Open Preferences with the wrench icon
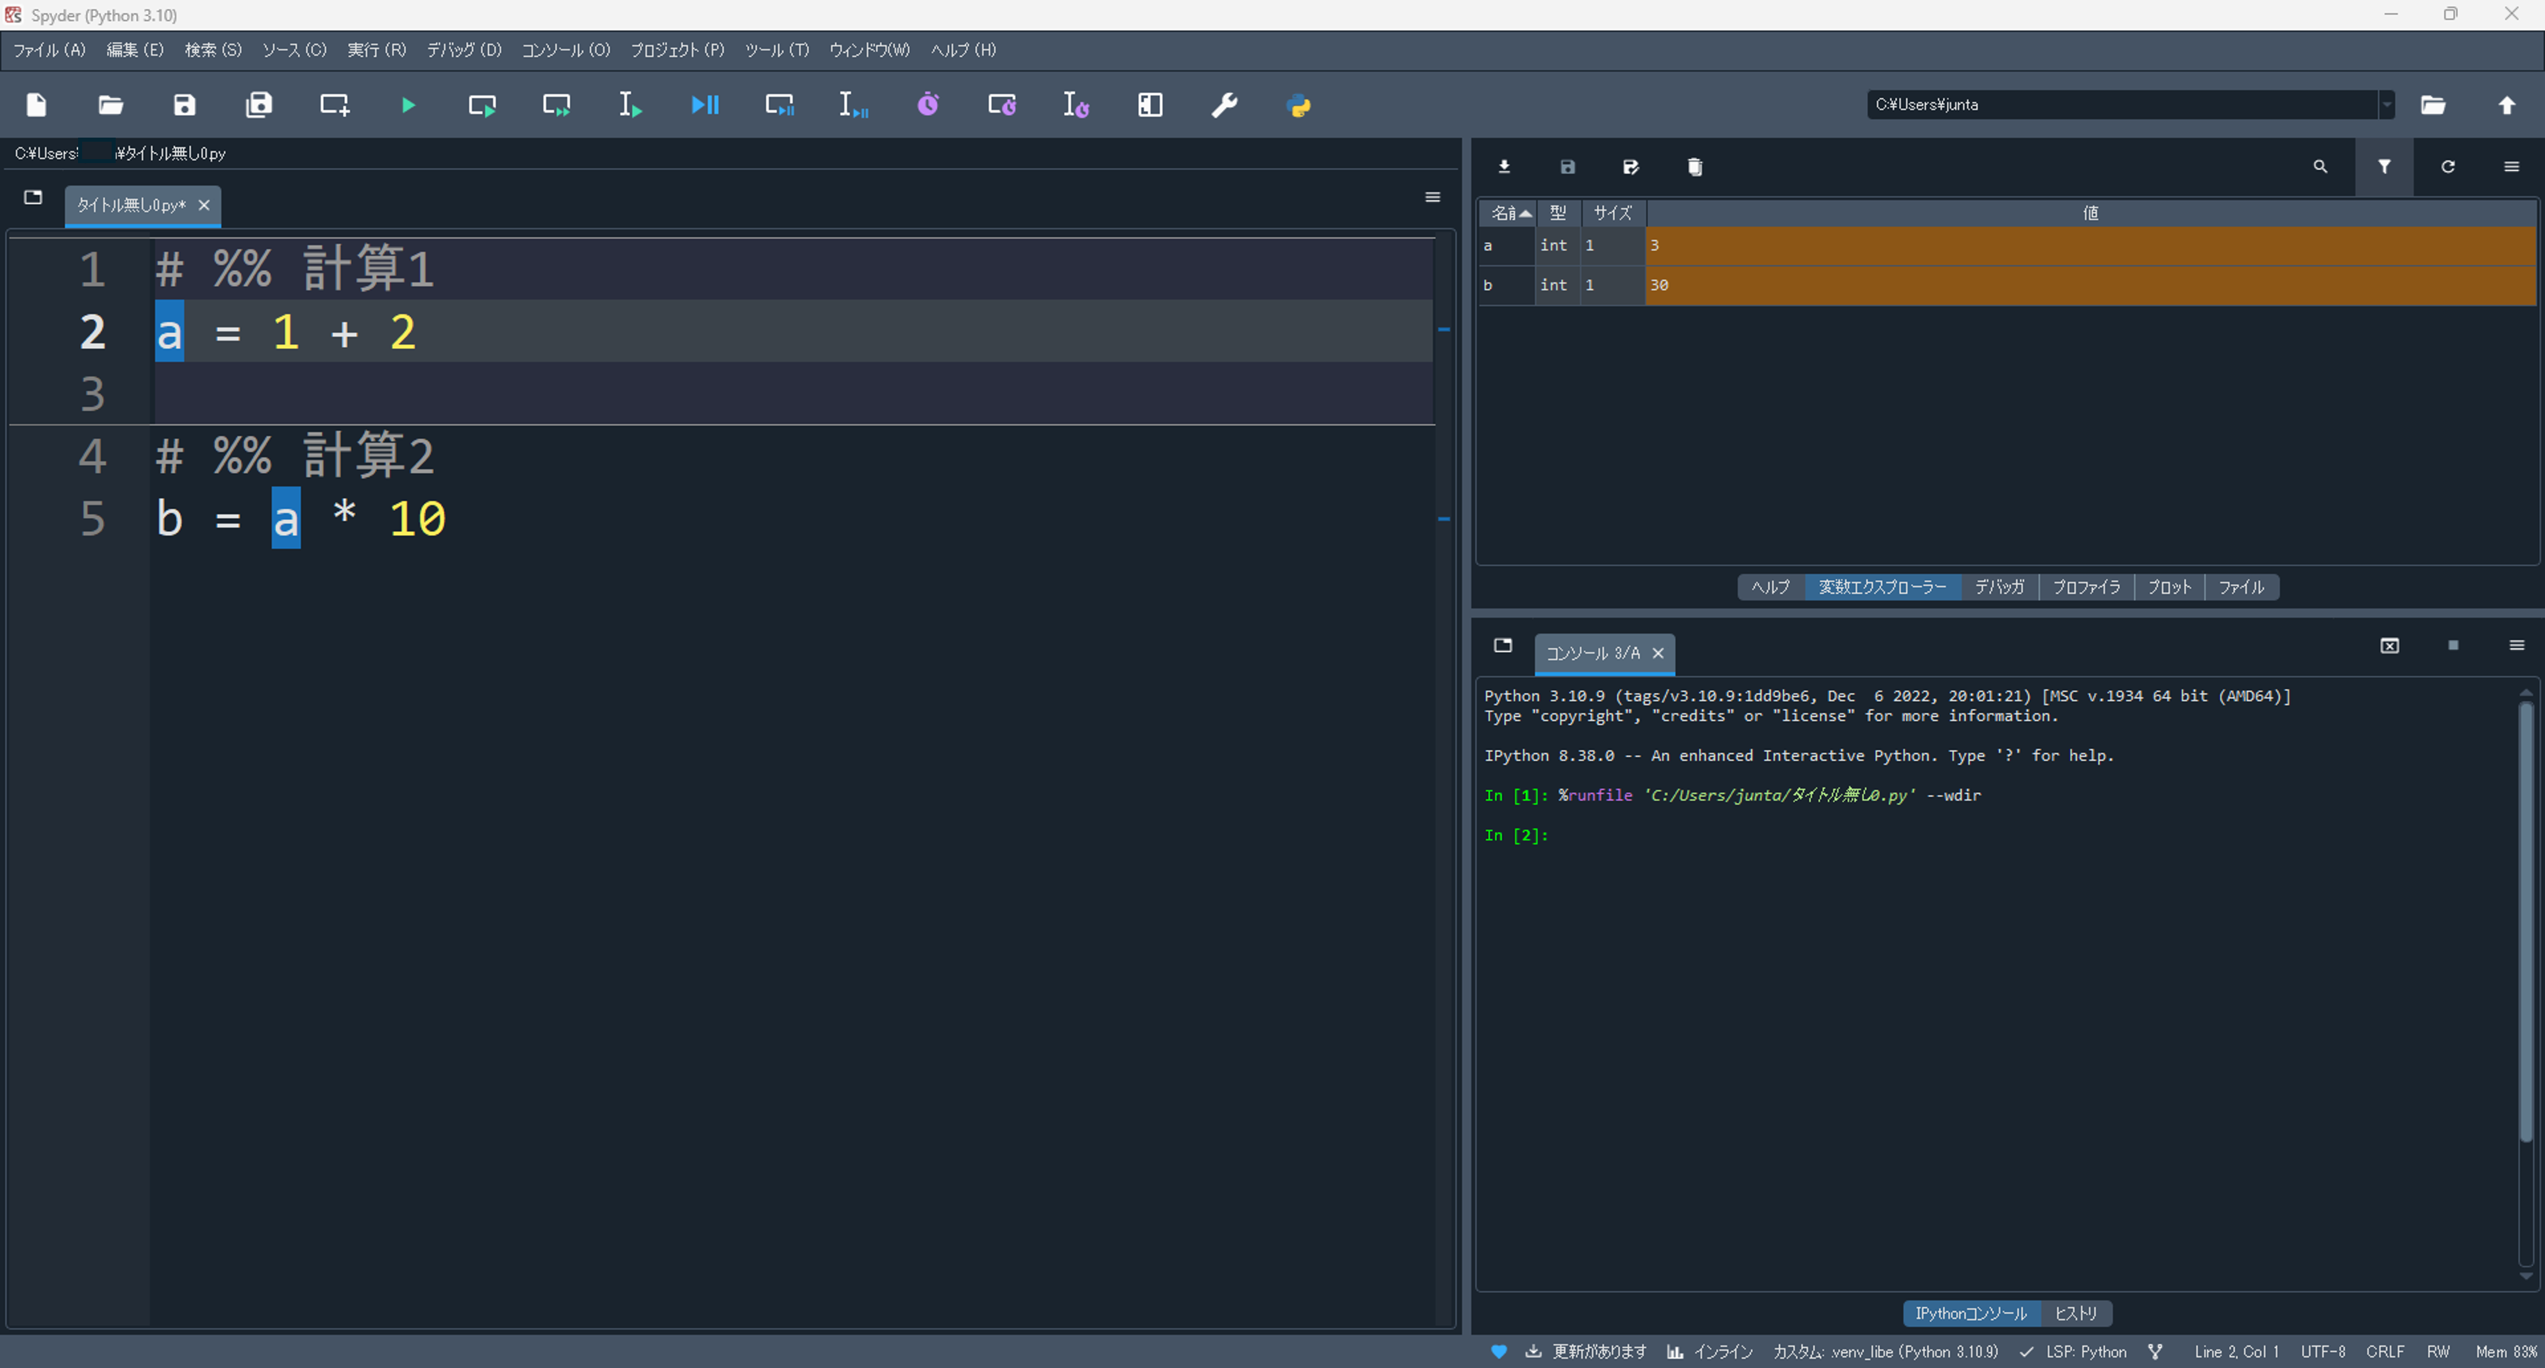The width and height of the screenshot is (2545, 1368). tap(1225, 105)
